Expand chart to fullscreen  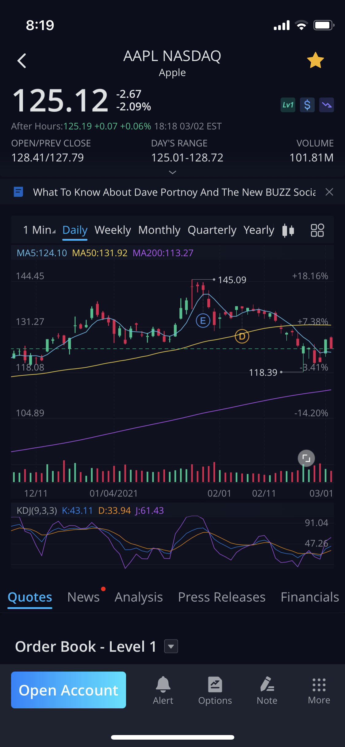[x=306, y=458]
